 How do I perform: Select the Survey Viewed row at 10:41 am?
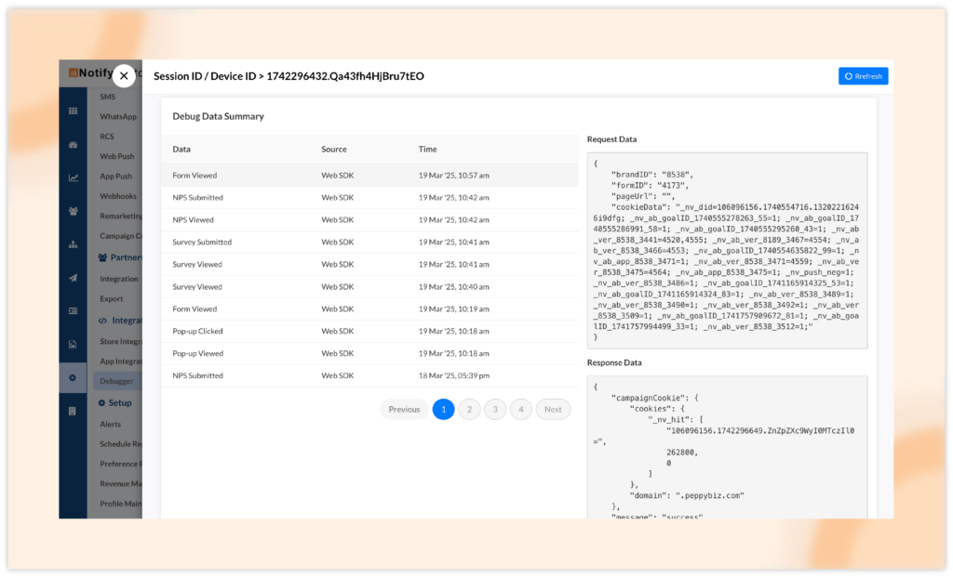(369, 264)
